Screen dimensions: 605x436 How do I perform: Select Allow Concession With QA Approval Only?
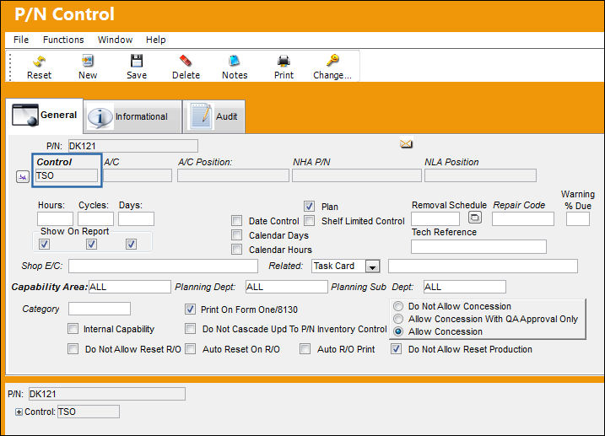(398, 319)
